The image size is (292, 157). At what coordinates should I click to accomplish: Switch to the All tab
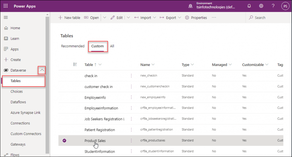point(112,46)
